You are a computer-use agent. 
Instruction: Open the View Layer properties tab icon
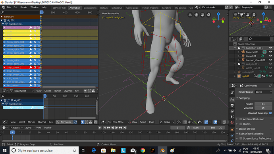click(x=232, y=111)
